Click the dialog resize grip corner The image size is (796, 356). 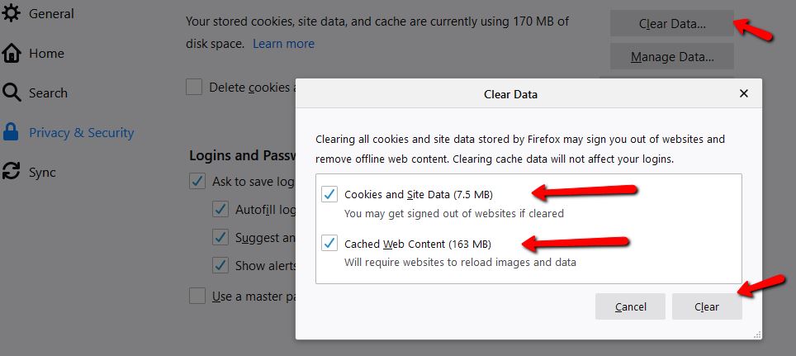click(757, 335)
